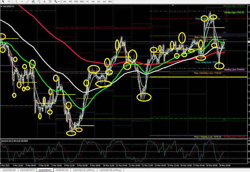This screenshot has height=172, width=250.
Task: Click the 'Weekly High' green label
Action: click(x=234, y=12)
